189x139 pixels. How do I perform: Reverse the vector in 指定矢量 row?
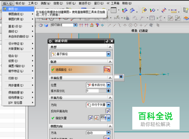pyautogui.click(x=91, y=118)
